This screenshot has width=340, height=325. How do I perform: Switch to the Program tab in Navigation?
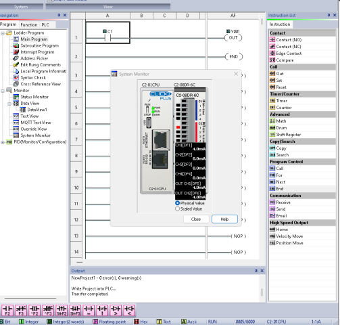point(8,24)
